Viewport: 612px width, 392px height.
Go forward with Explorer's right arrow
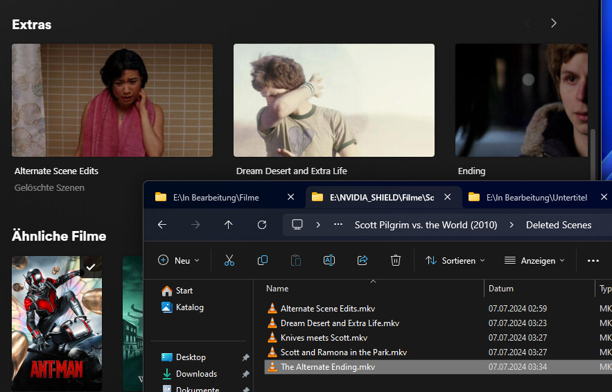(x=195, y=225)
